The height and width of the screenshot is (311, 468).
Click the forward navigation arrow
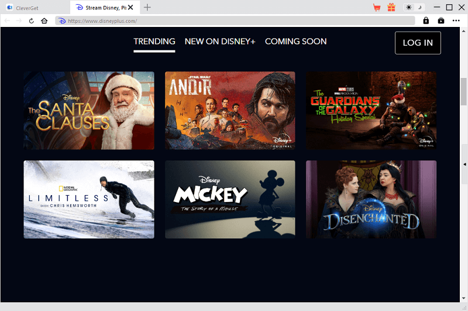click(19, 21)
